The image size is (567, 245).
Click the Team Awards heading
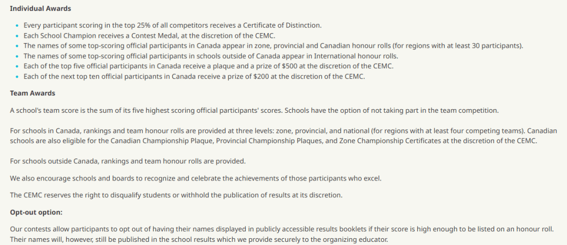coord(33,93)
